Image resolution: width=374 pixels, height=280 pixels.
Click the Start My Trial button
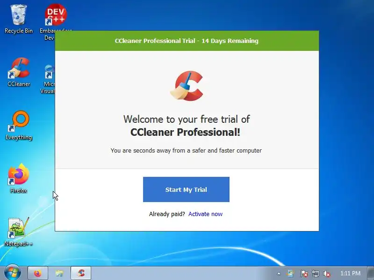point(186,189)
